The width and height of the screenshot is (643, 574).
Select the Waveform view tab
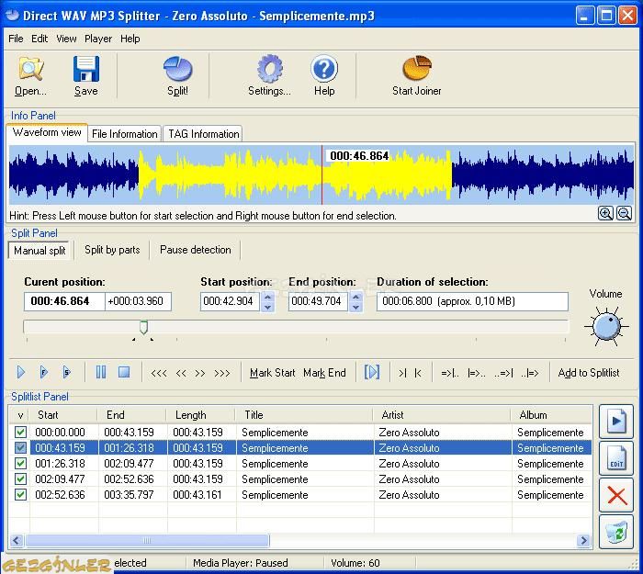(x=47, y=132)
